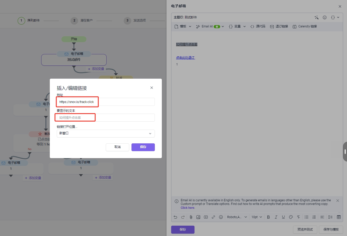Open the Roboto font family dropdown
The width and height of the screenshot is (347, 236).
[237, 217]
